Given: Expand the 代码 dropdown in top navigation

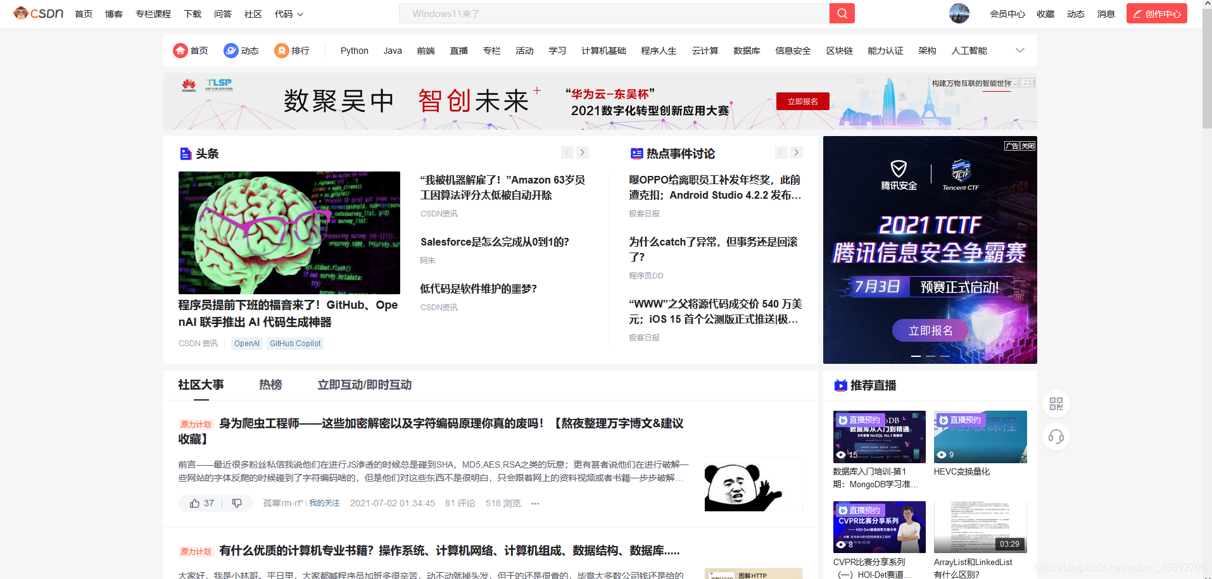Looking at the screenshot, I should click(289, 14).
